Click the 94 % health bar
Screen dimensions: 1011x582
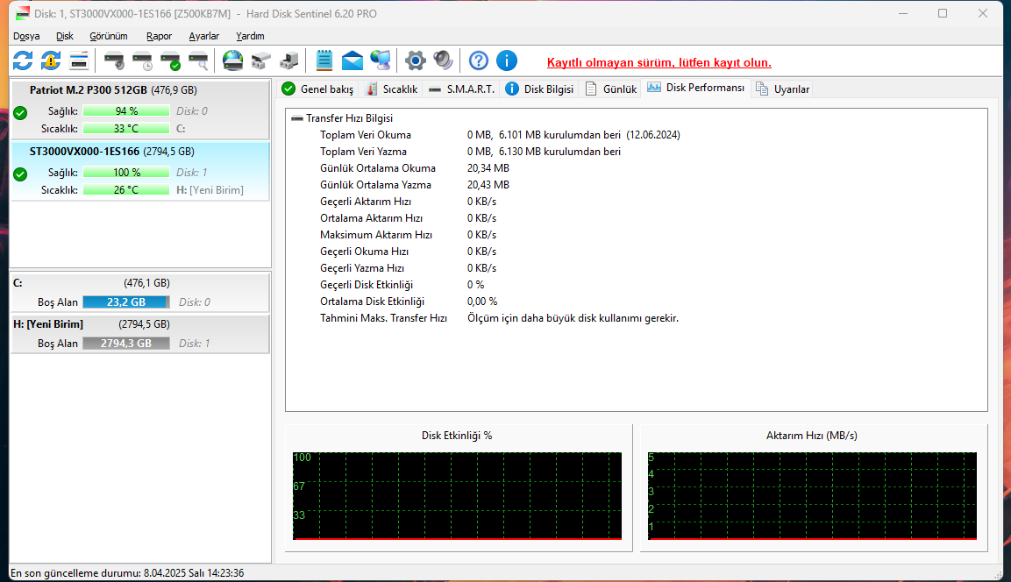[126, 110]
